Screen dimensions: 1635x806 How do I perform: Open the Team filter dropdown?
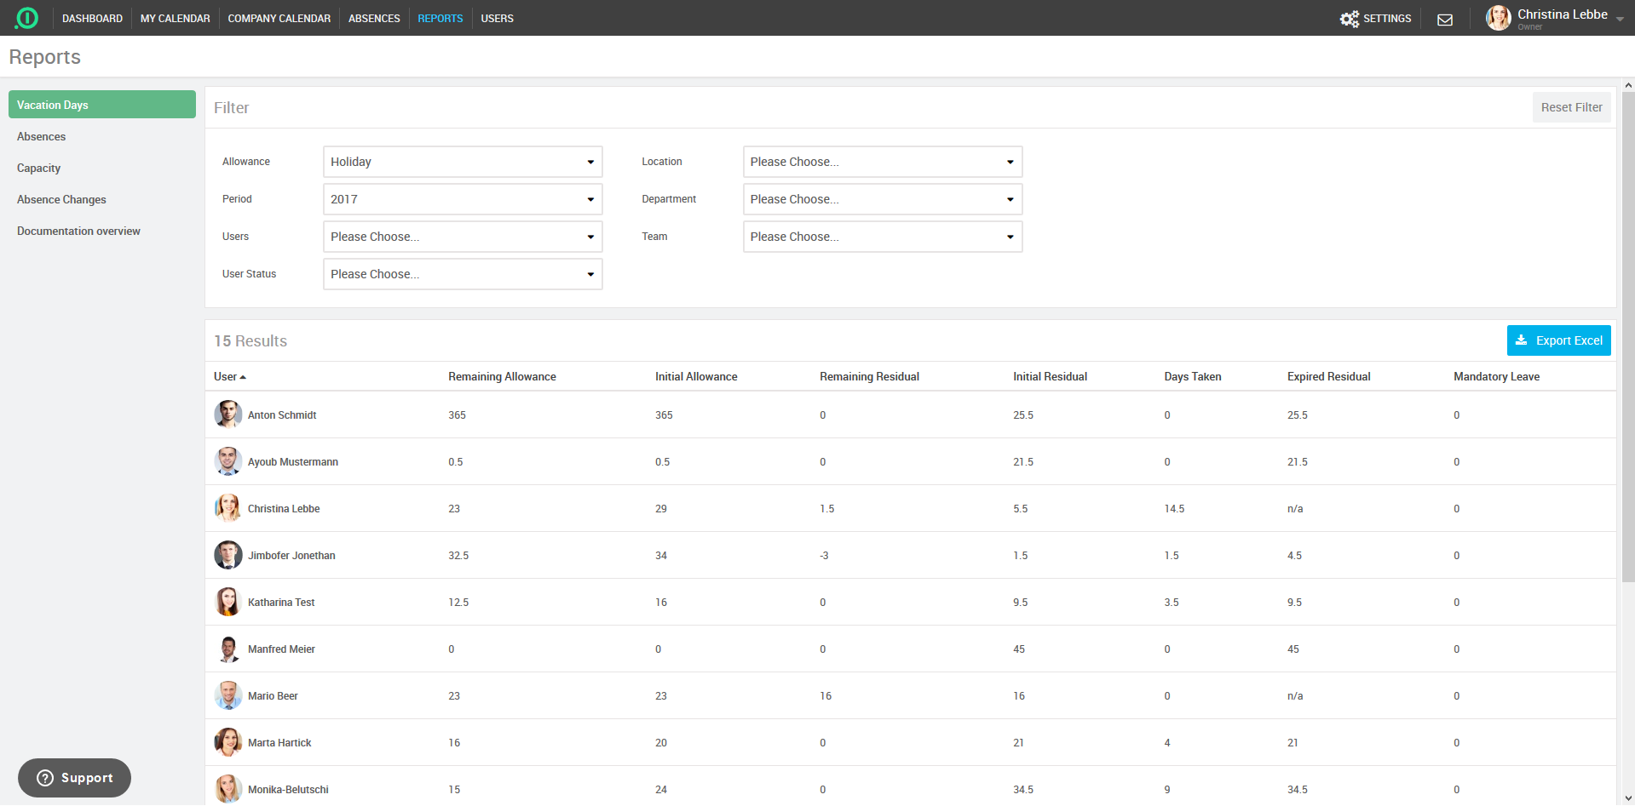point(882,237)
